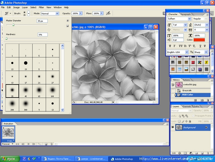Create a new layer in Layers panel
The height and width of the screenshot is (162, 215).
(x=202, y=153)
